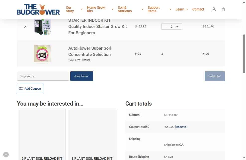This screenshot has height=160, width=246.
Task: Open the Starter Indoor Kit product link
Action: 97,26
